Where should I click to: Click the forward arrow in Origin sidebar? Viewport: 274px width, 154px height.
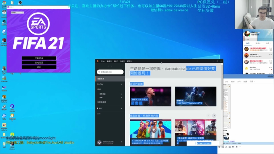coord(111,66)
